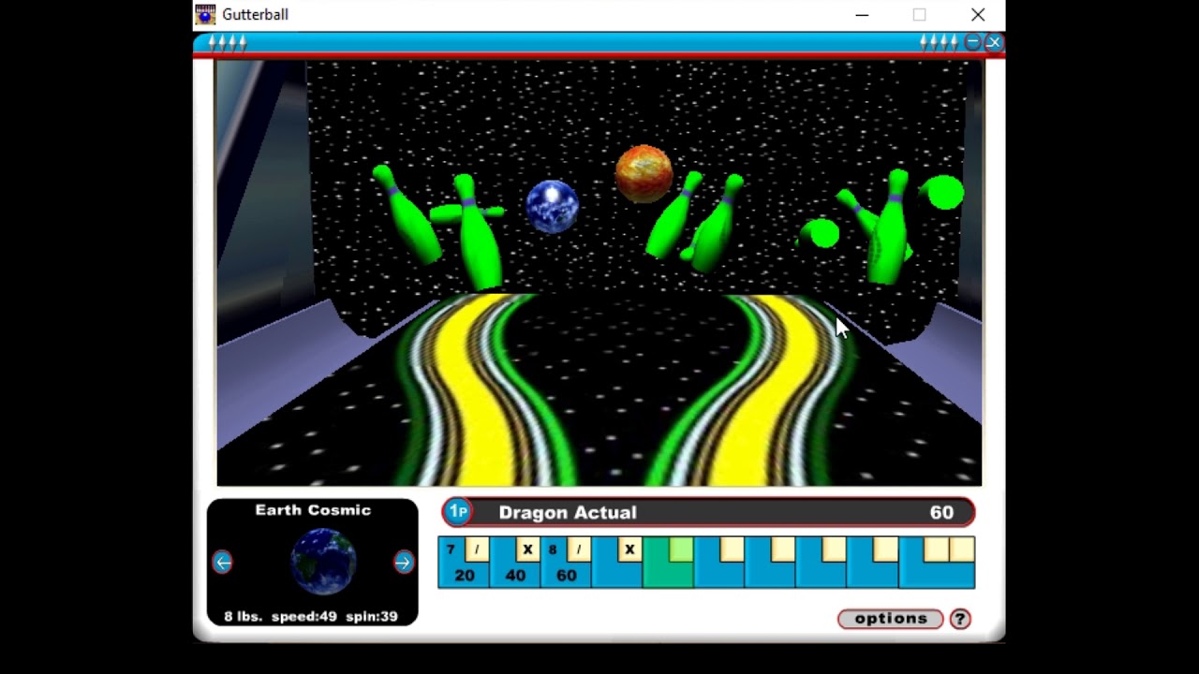Click the Gutterball app icon in the title bar
1199x674 pixels.
click(205, 14)
